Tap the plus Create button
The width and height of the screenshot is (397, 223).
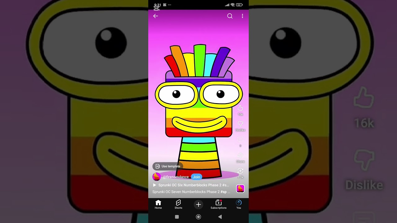coord(198,204)
